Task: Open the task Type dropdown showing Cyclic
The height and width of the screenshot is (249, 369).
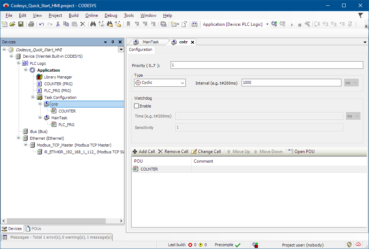Action: coord(160,82)
